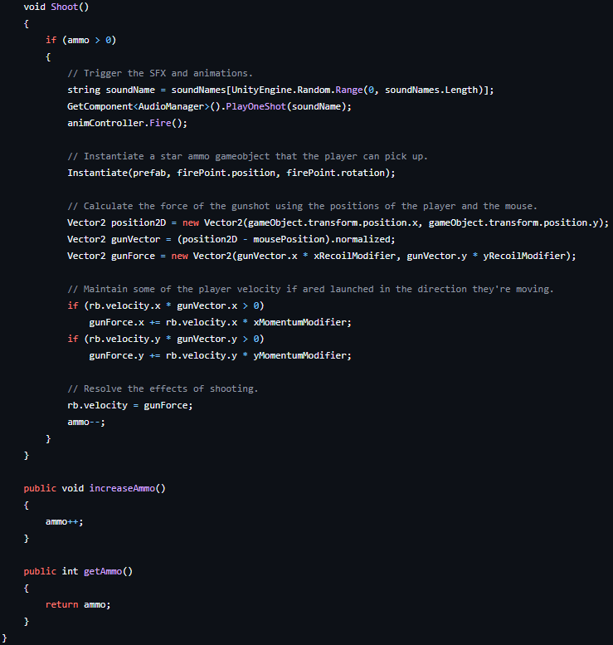Click the getAmmo method name

pos(103,571)
